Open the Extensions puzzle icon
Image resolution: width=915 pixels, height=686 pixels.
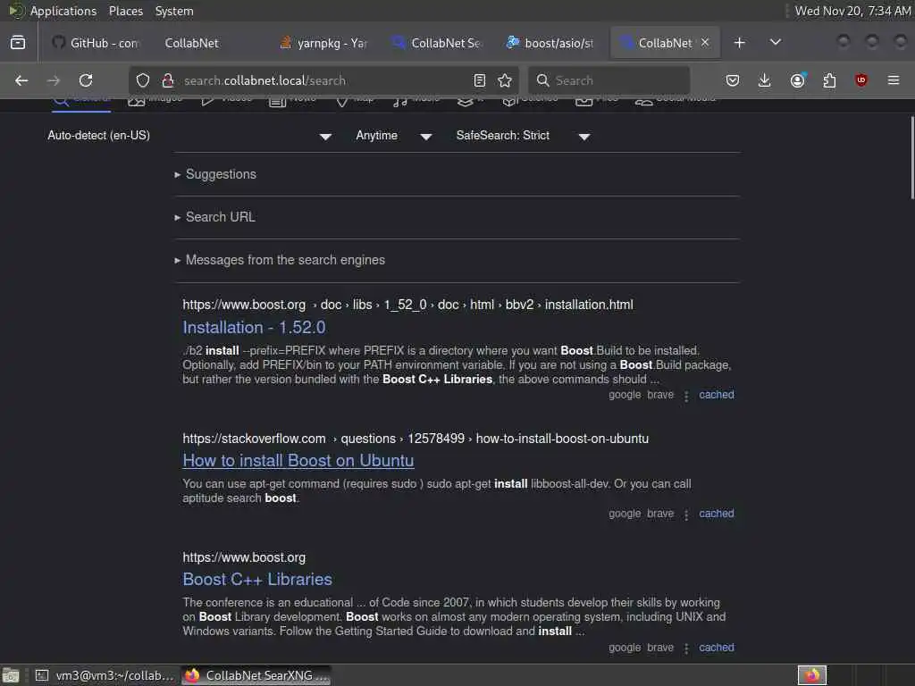pyautogui.click(x=829, y=80)
